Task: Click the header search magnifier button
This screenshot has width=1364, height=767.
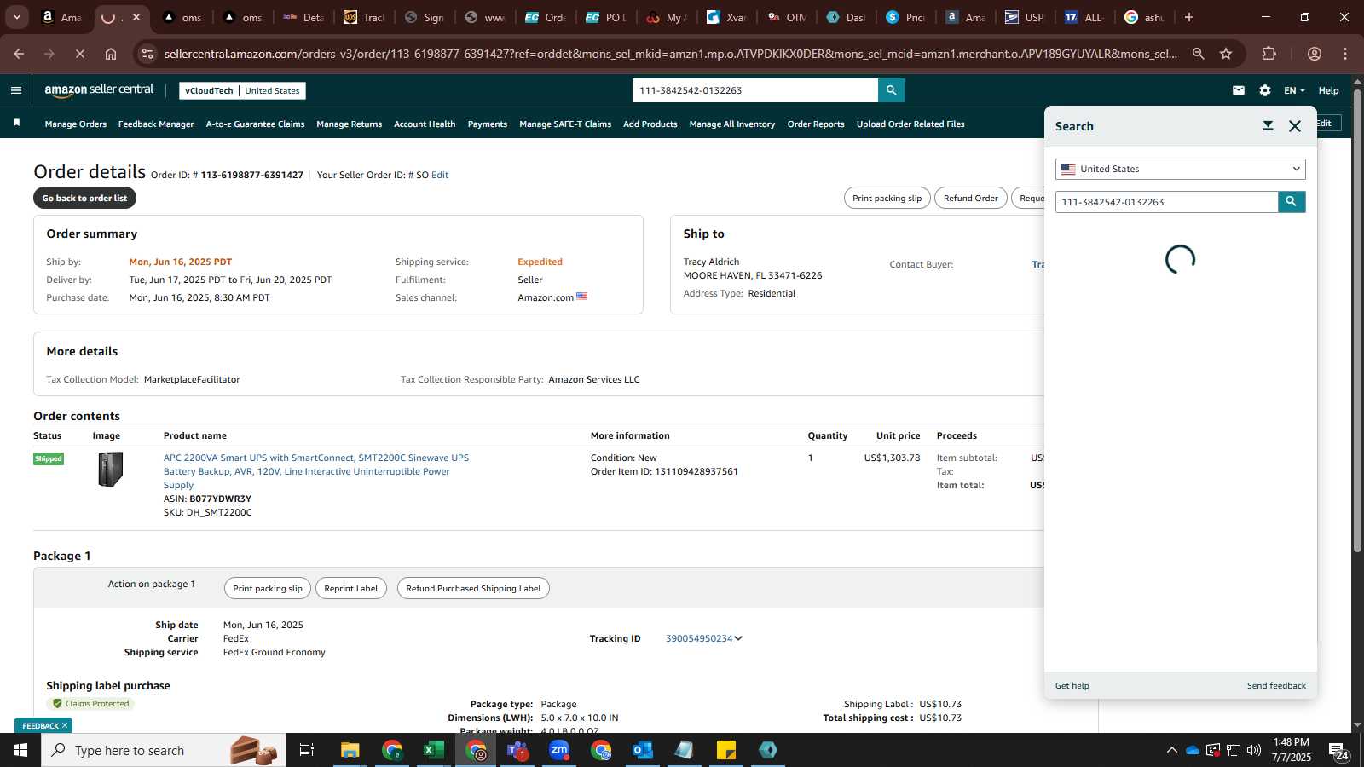Action: pyautogui.click(x=892, y=90)
